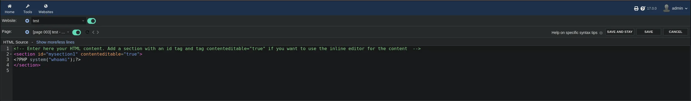Screen dimensions: 691x101
Task: Toggle the page 003 status switch
Action: (x=77, y=32)
